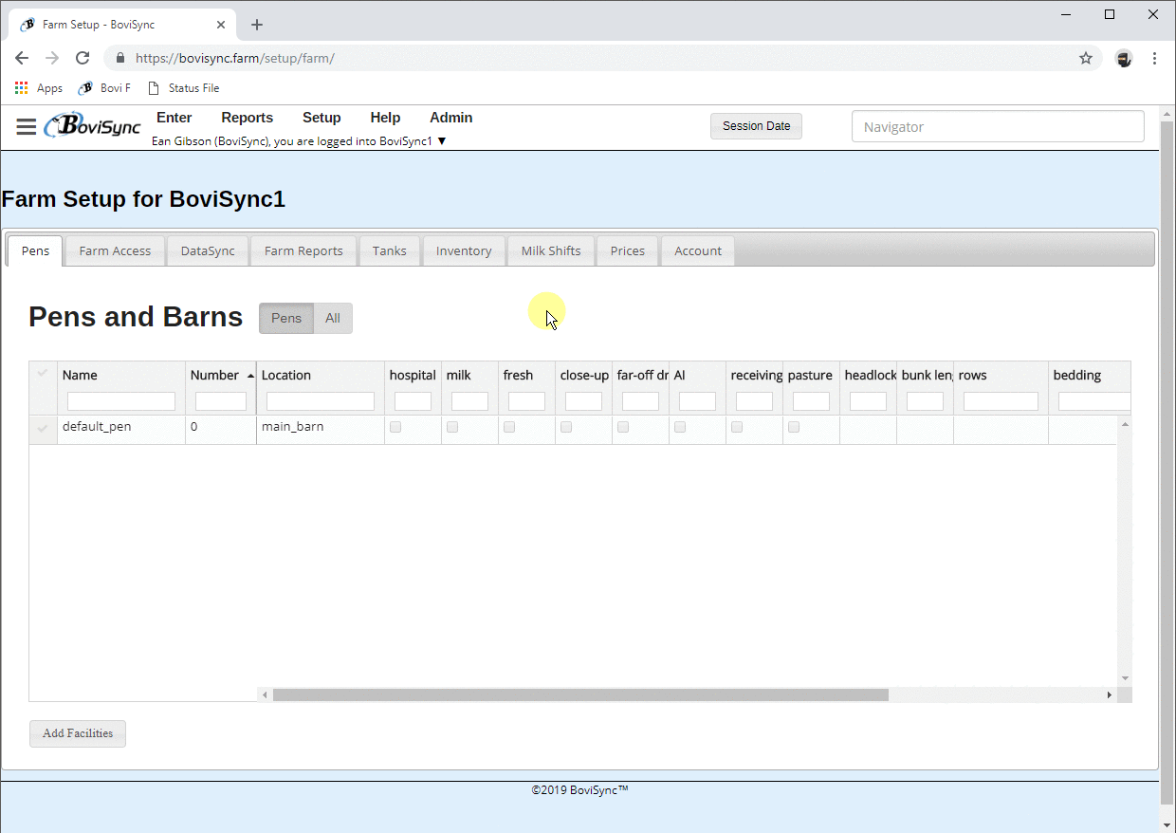Open Chrome's three-dot menu
Image resolution: width=1176 pixels, height=833 pixels.
[x=1154, y=58]
